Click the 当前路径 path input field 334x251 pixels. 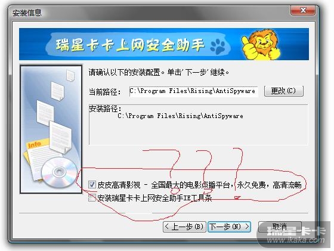click(x=193, y=91)
